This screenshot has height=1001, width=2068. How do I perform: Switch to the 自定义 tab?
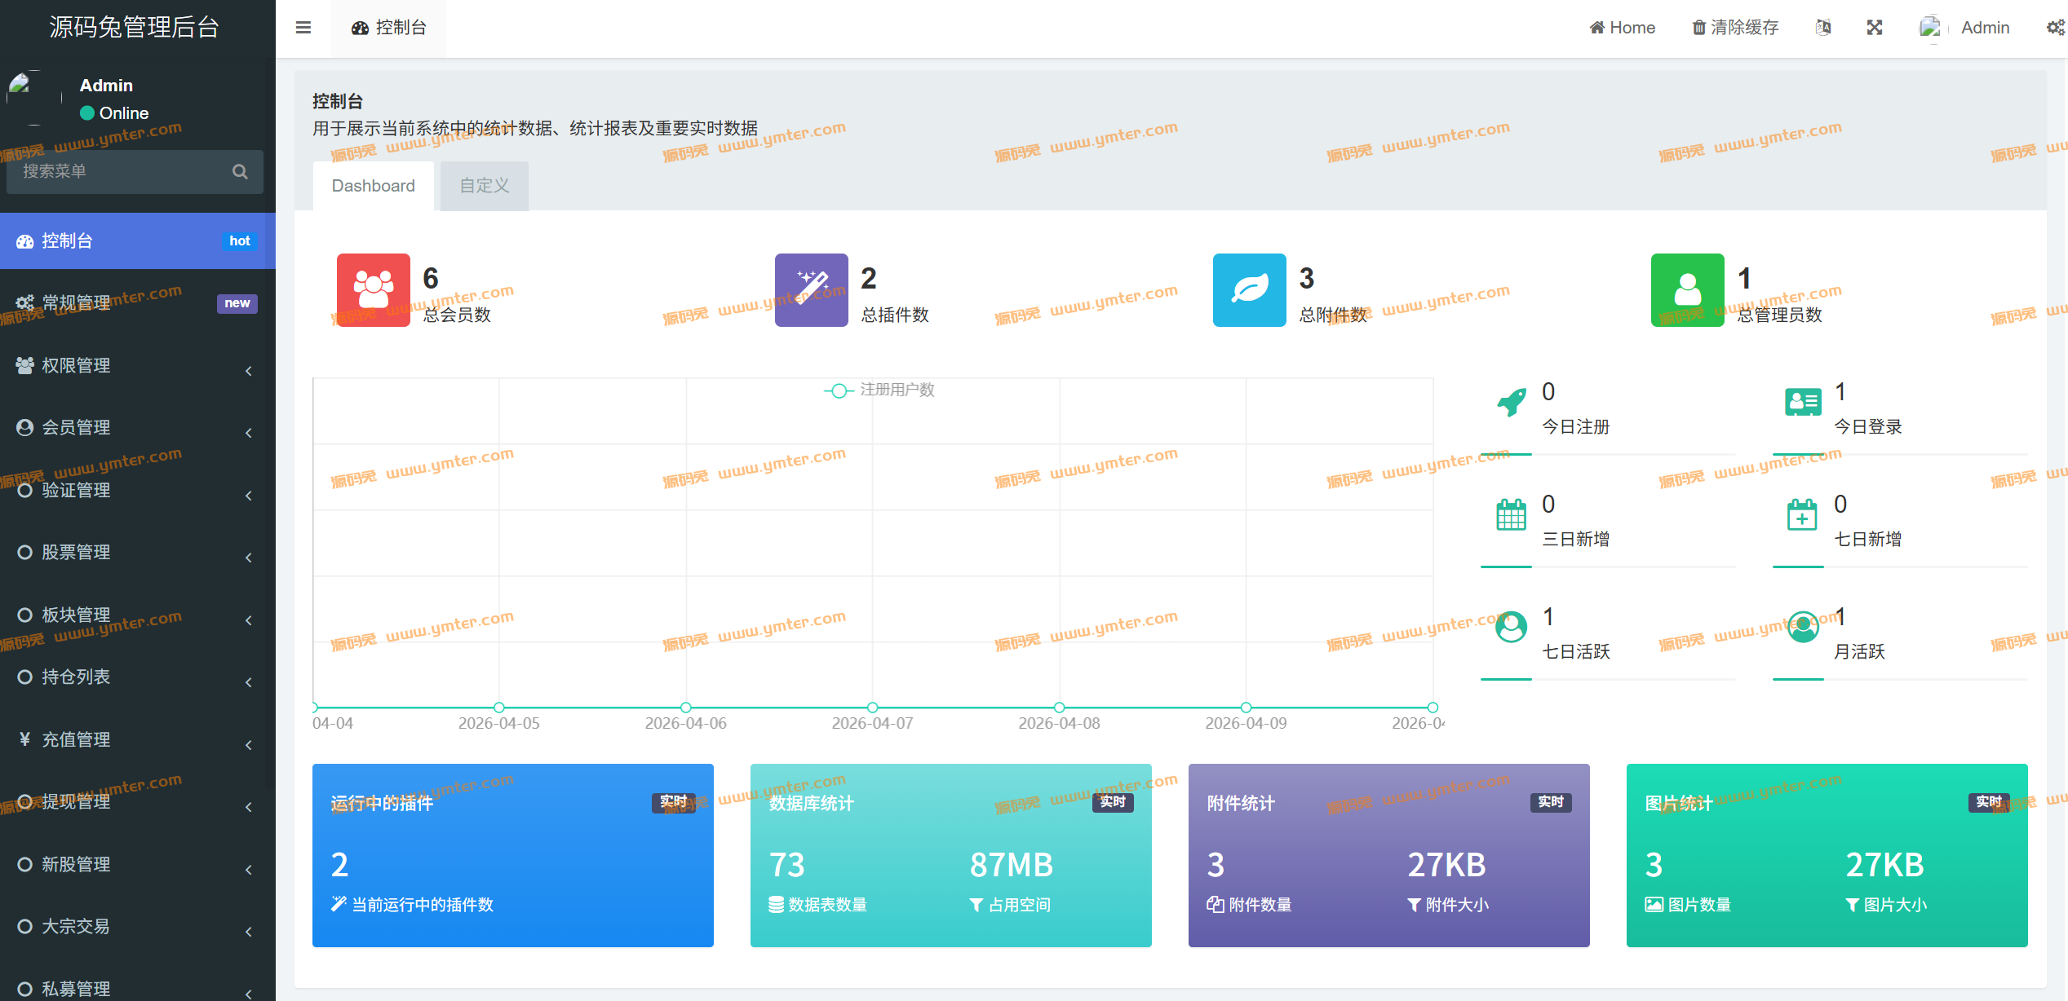click(x=484, y=186)
